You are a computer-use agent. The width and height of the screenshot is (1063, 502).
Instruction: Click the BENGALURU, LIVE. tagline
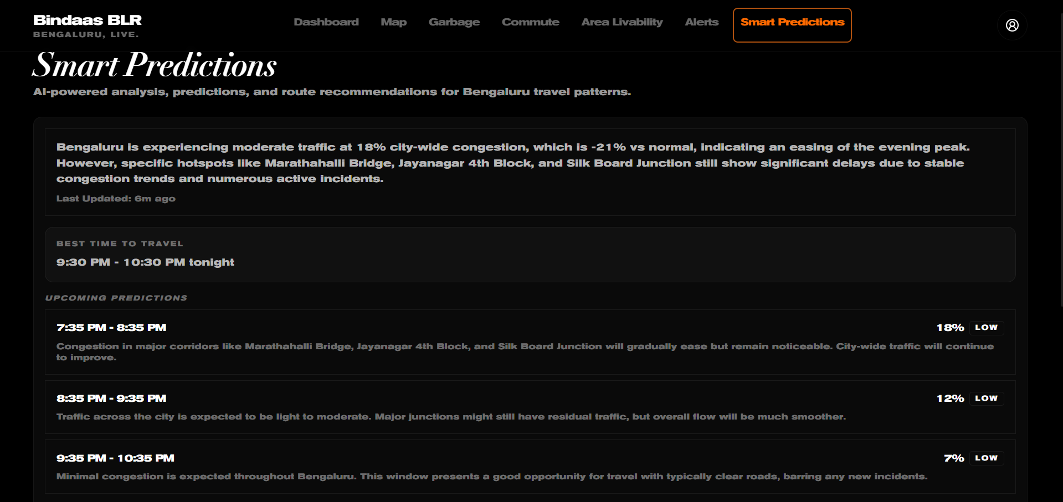[x=86, y=34]
